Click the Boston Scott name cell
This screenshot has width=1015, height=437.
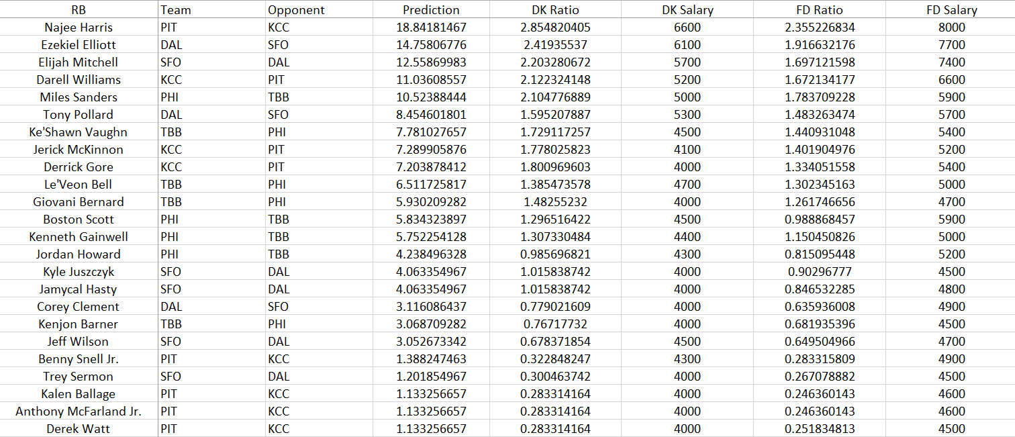pos(79,220)
